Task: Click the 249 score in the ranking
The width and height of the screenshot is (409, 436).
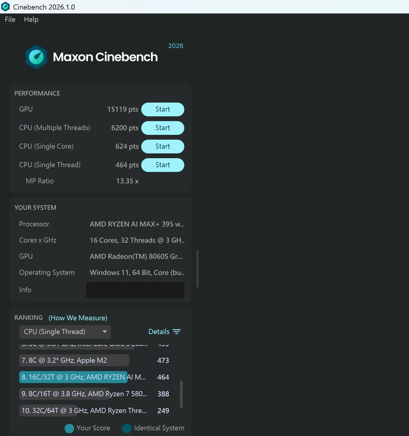Action: tap(163, 411)
